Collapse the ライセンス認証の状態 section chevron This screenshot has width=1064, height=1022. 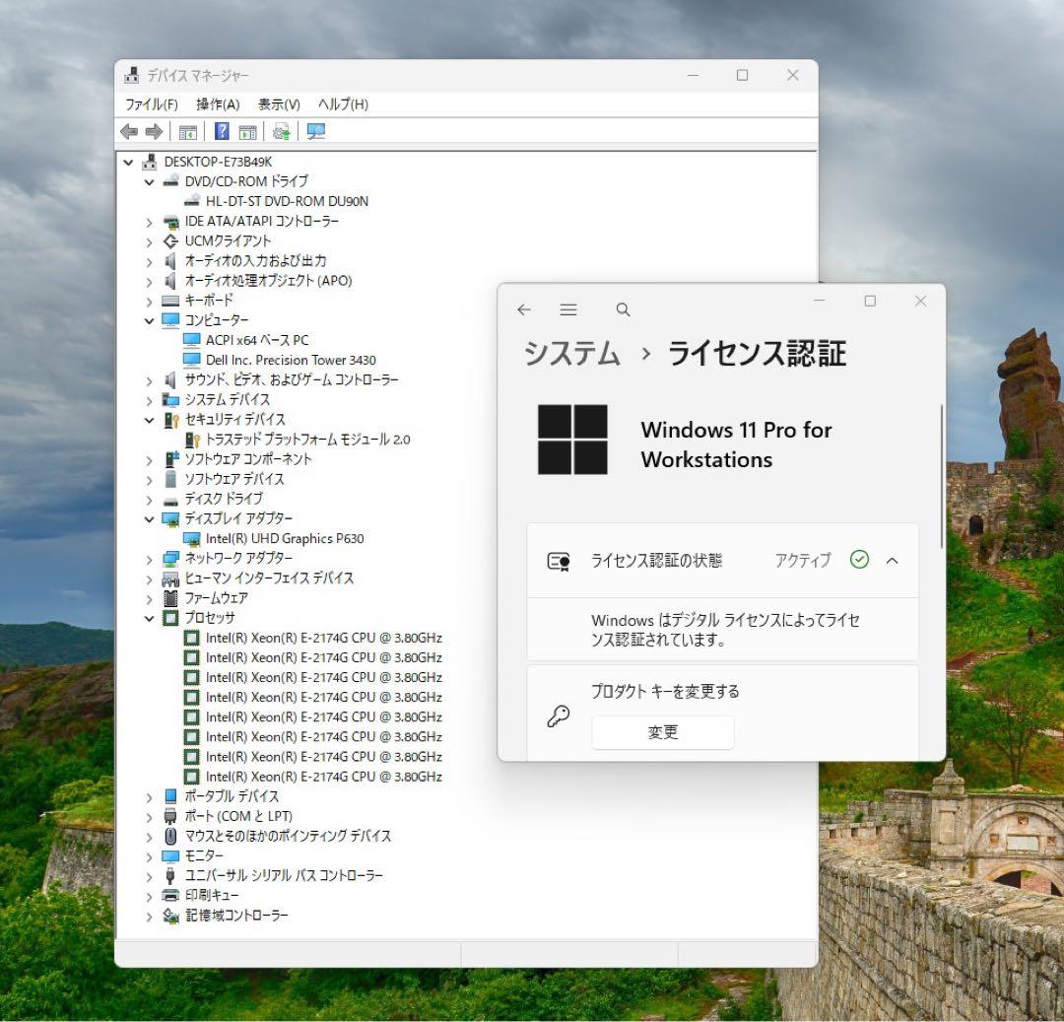[x=893, y=561]
